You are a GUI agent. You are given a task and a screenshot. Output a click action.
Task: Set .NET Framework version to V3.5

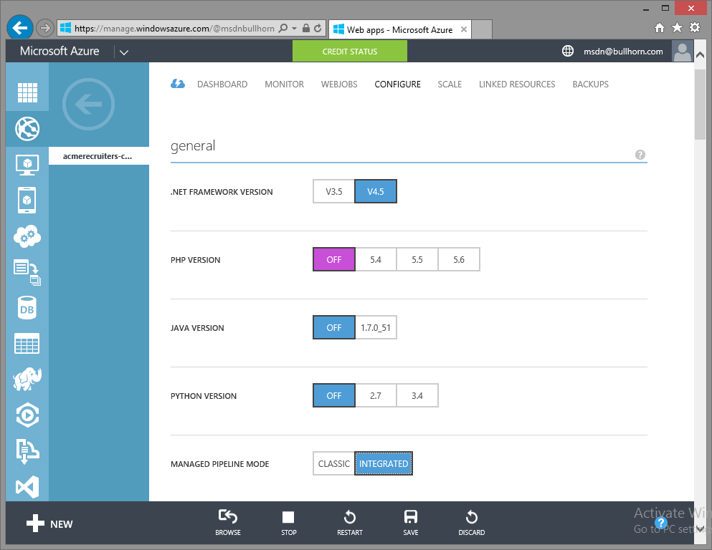[x=333, y=191]
